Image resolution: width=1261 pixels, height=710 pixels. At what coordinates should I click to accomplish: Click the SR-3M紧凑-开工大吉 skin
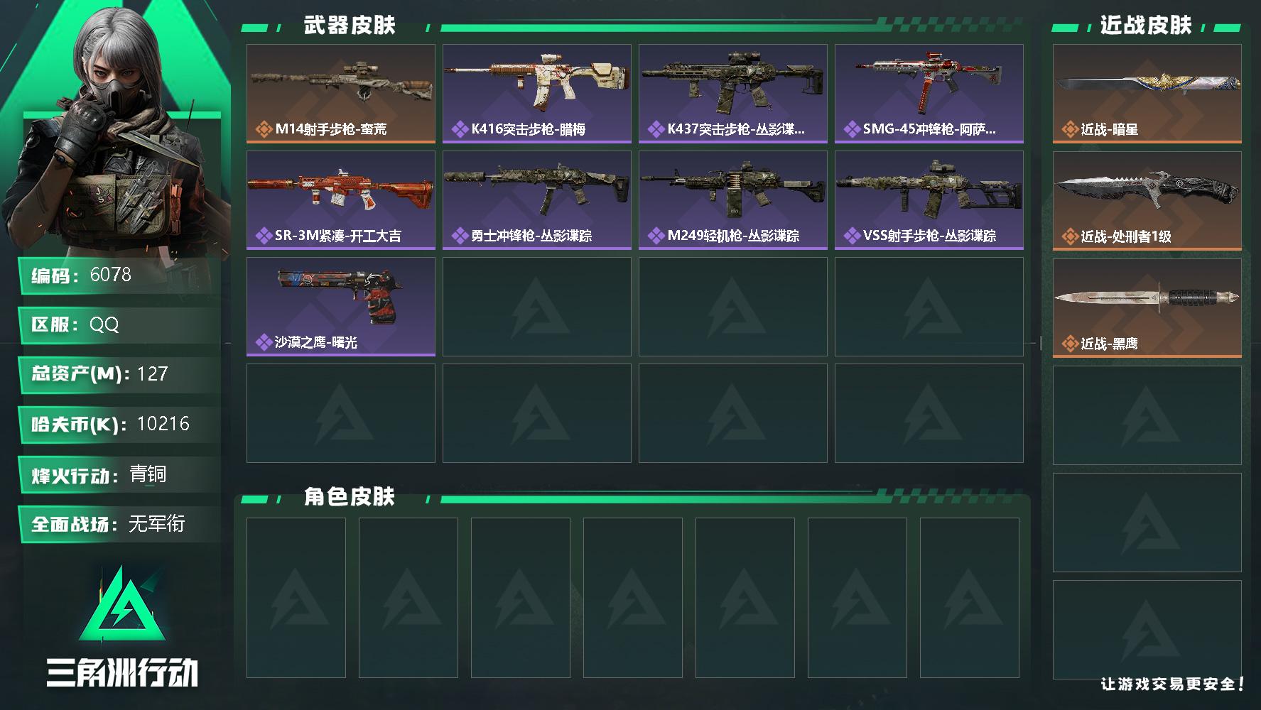point(341,200)
